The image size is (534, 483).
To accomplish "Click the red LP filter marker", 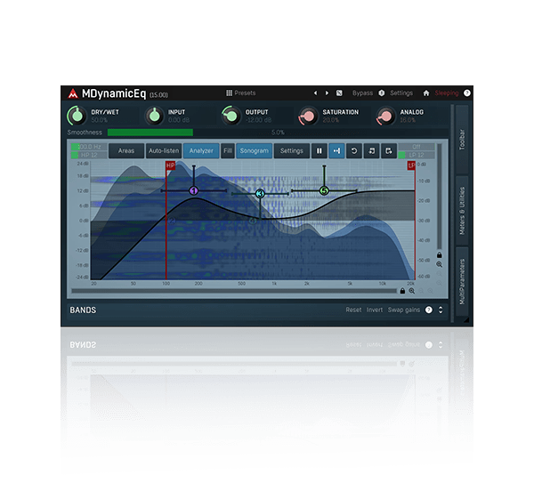I will click(411, 165).
